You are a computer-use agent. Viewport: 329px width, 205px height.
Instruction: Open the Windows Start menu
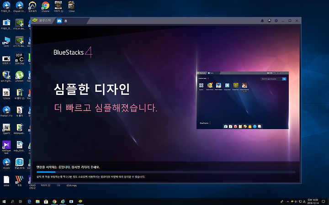(x=4, y=202)
